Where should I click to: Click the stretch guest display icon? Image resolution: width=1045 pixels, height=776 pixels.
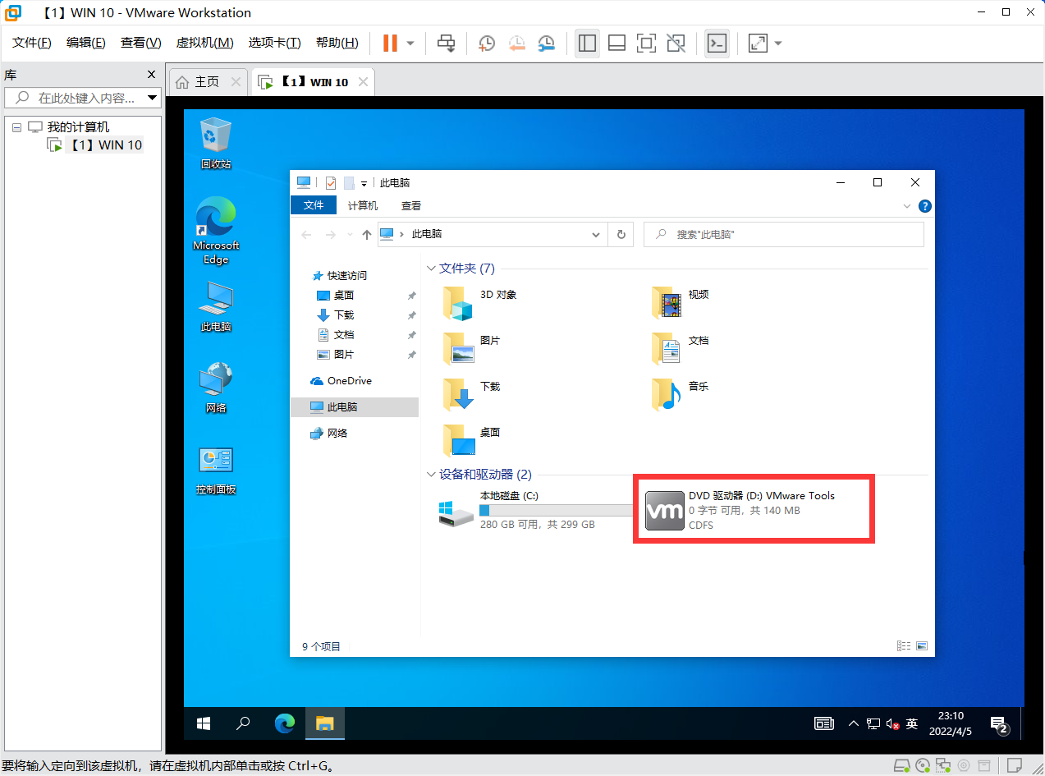pyautogui.click(x=758, y=43)
